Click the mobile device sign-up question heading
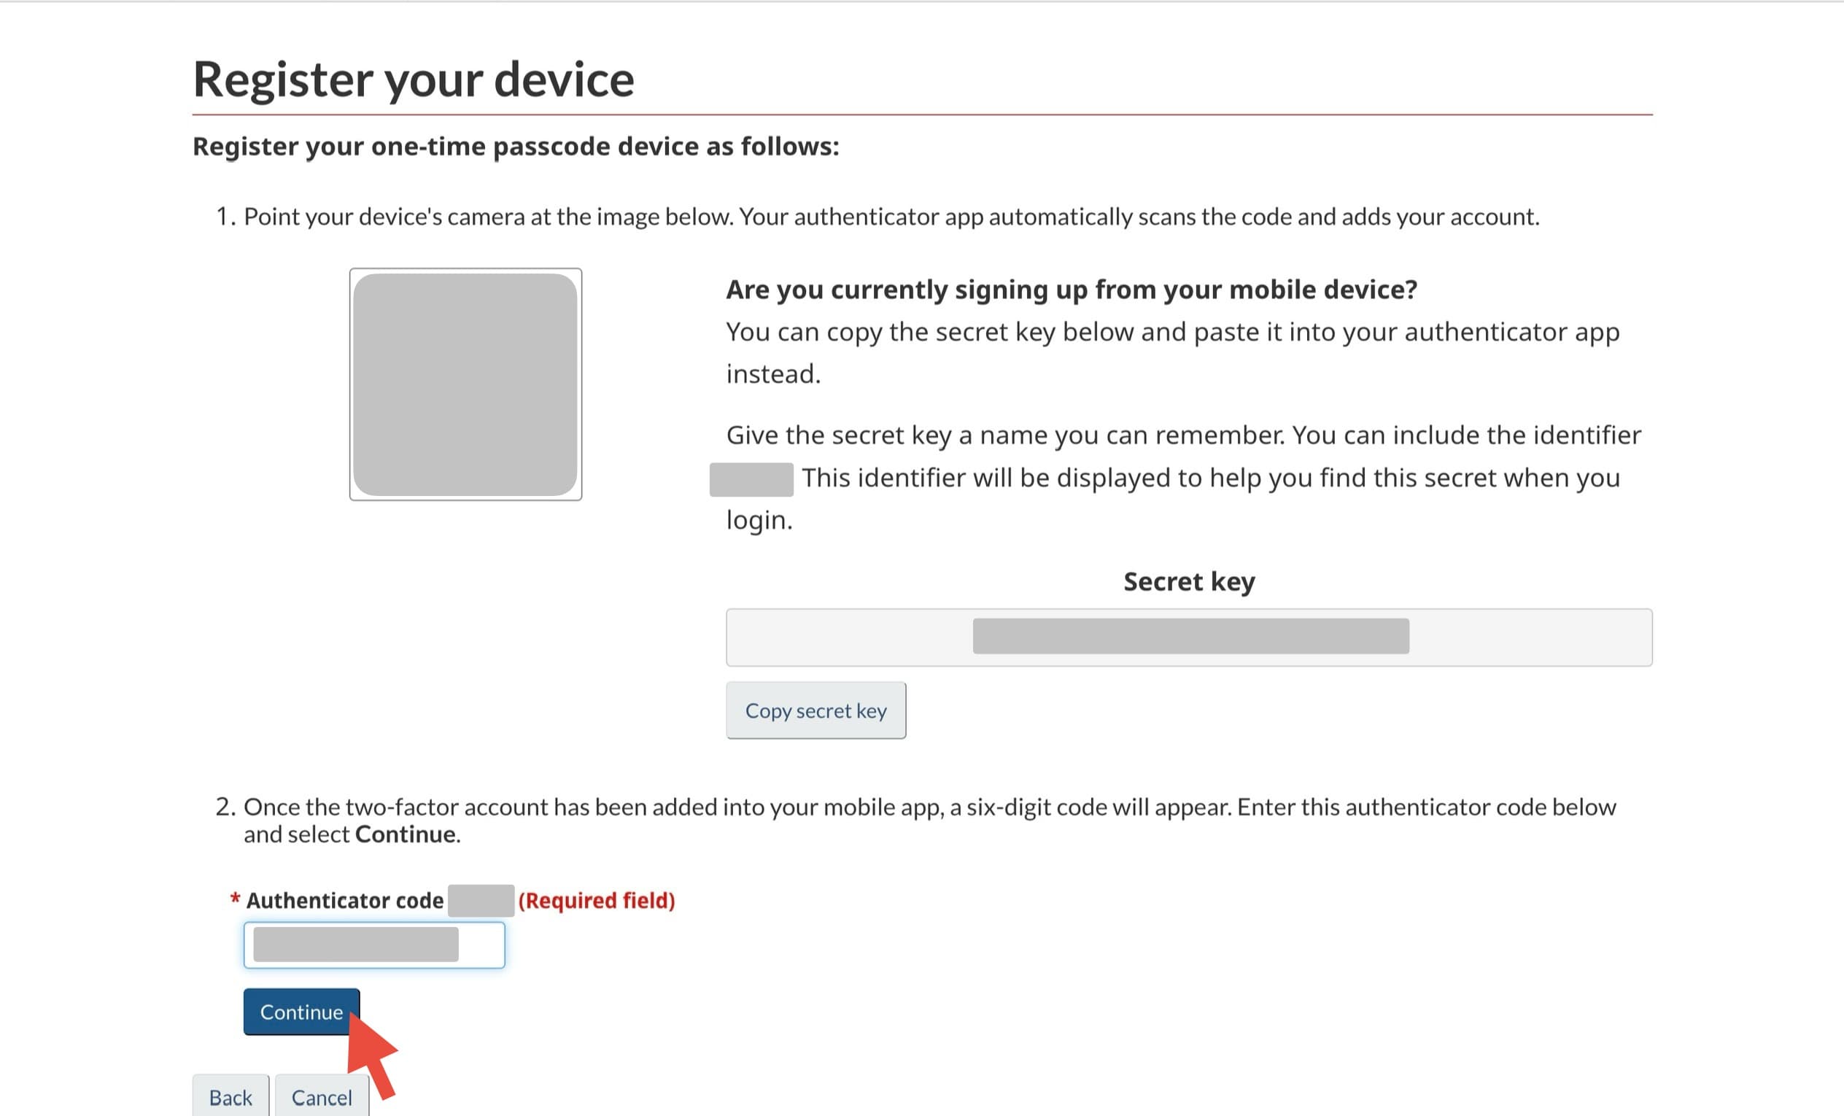The height and width of the screenshot is (1116, 1844). point(1071,289)
